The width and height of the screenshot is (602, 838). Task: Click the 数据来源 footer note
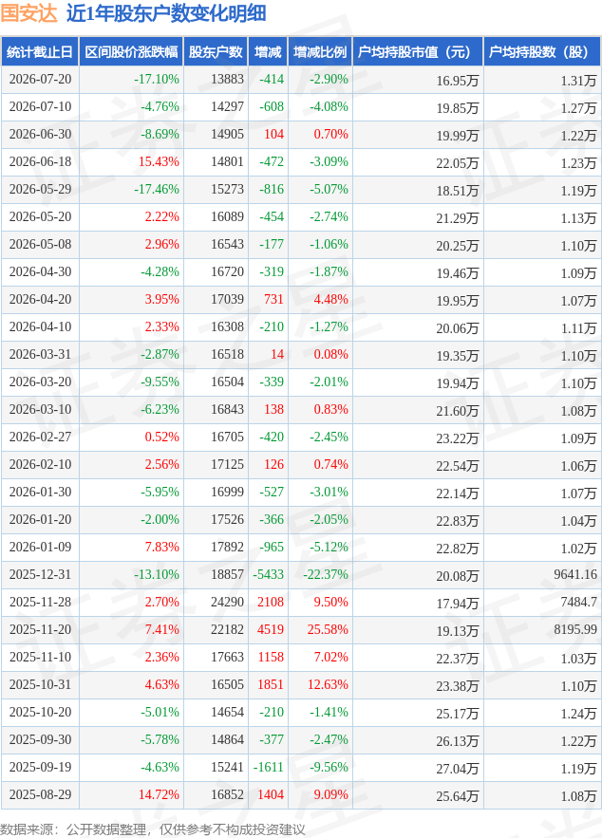coord(153,829)
